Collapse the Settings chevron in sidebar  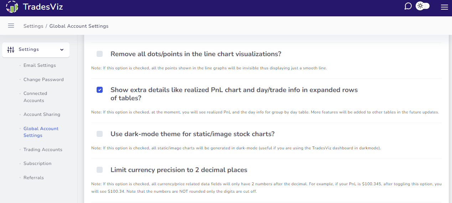click(62, 50)
